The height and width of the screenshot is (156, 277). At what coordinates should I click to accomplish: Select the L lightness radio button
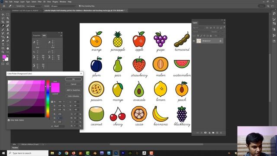pos(68,102)
